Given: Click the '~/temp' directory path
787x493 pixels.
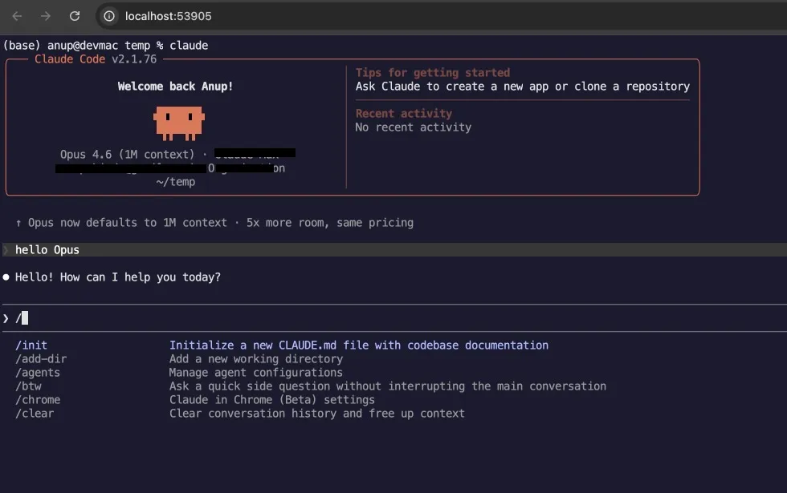Looking at the screenshot, I should 175,182.
